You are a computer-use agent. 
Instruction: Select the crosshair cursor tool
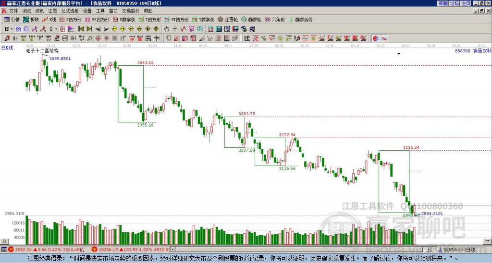click(x=175, y=29)
